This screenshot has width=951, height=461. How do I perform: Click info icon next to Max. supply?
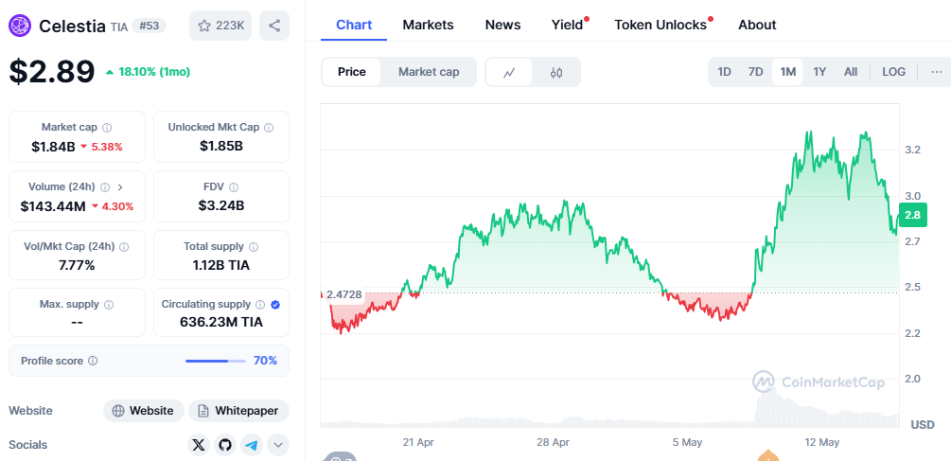click(109, 304)
